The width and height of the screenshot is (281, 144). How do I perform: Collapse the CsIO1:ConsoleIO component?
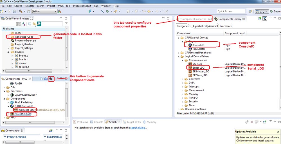click(8, 106)
